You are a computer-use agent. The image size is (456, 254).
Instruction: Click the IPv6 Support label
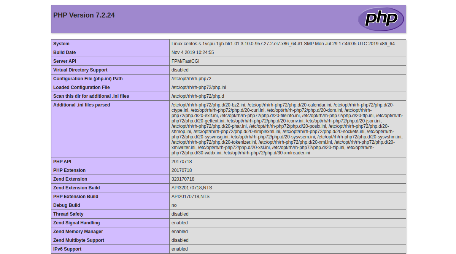tap(67, 249)
